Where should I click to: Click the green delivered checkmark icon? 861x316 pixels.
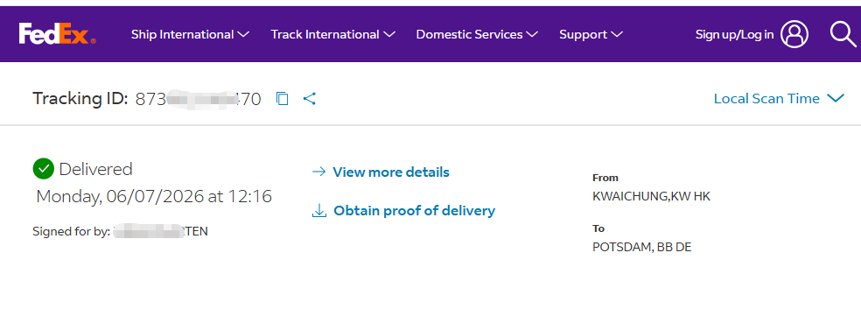pos(44,169)
